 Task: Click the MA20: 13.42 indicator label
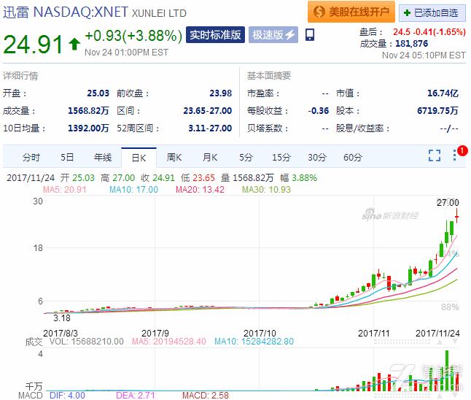(x=200, y=190)
